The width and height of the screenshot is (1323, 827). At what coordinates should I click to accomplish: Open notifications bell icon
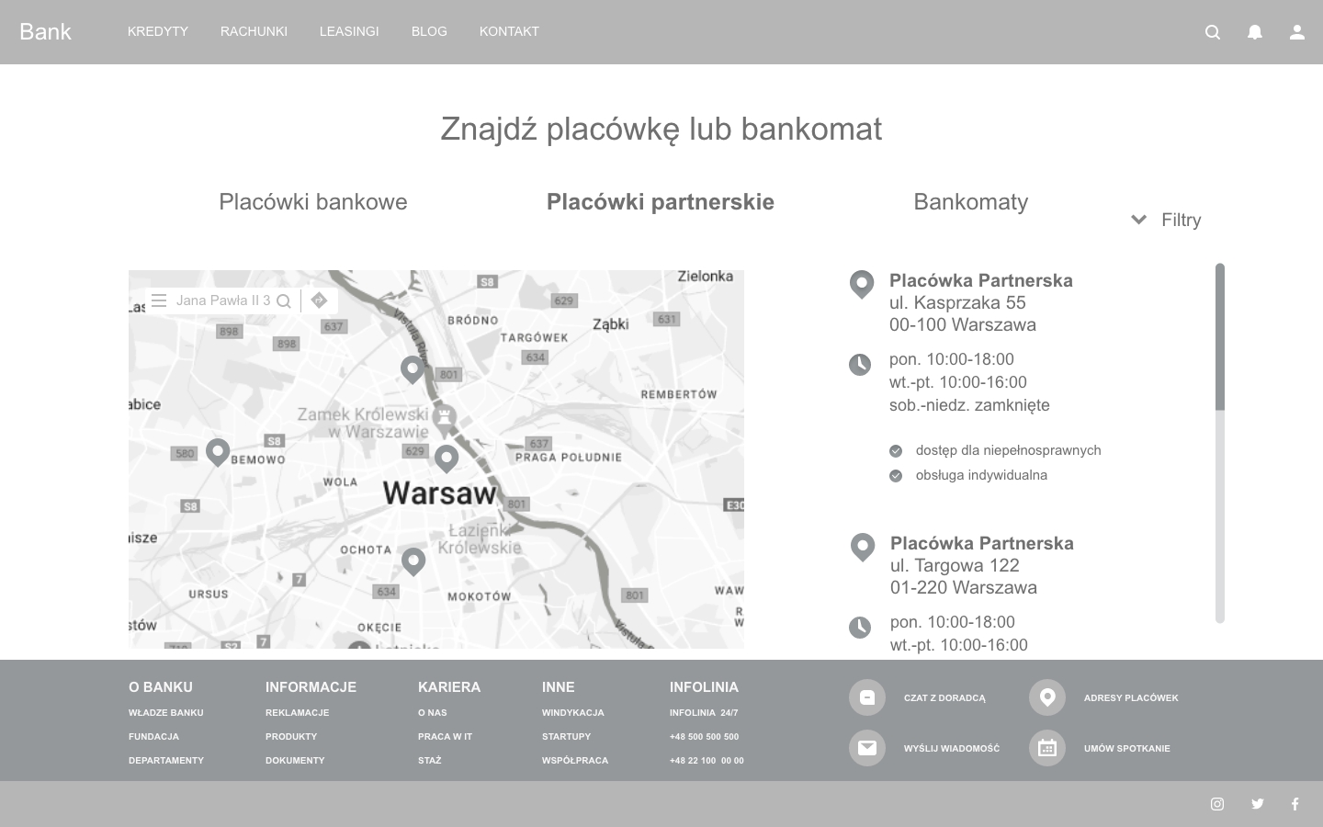pyautogui.click(x=1254, y=32)
